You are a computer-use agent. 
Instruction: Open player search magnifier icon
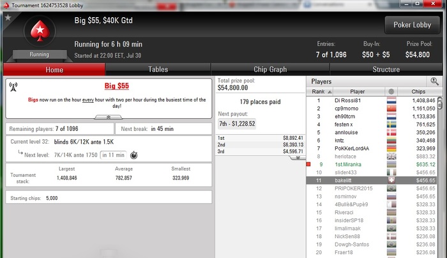tap(434, 82)
